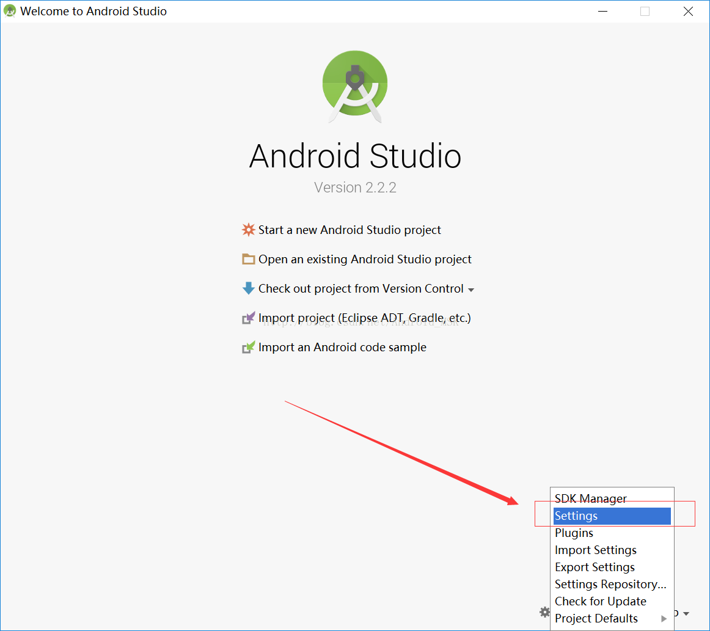Expand the Project Defaults submenu arrow
The image size is (710, 631).
664,619
